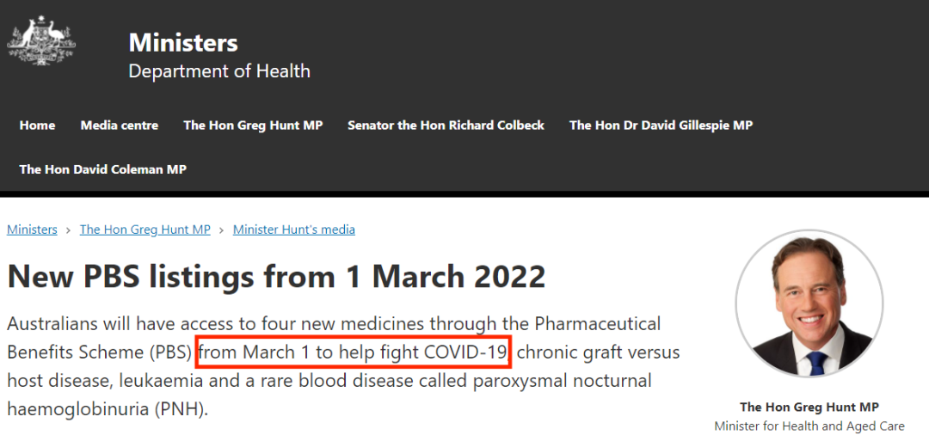Follow The Hon Greg Hunt MP breadcrumb
Image resolution: width=929 pixels, height=435 pixels.
click(145, 230)
